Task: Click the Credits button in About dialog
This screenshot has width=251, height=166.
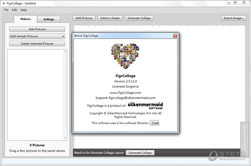Action: [x=154, y=123]
